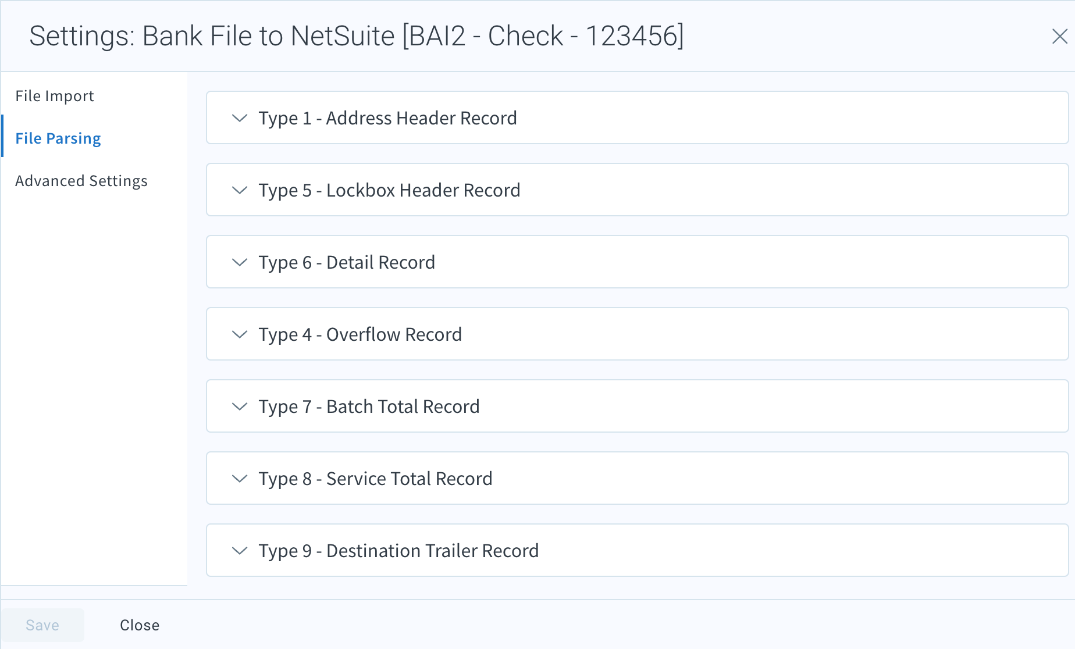Click 'Type 5 - Lockbox Header Record' label

click(x=390, y=190)
